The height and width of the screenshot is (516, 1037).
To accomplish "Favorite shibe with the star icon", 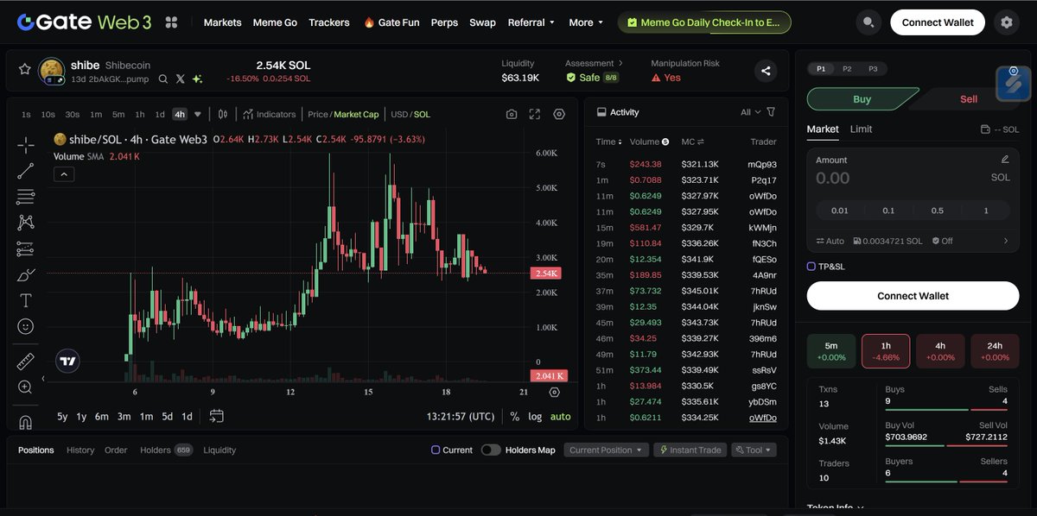I will coord(24,69).
